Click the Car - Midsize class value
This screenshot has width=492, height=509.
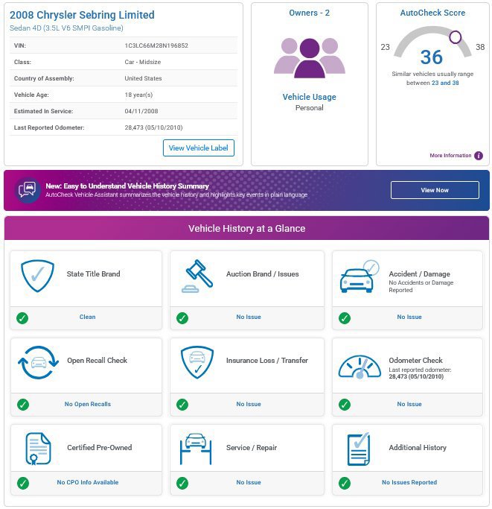pyautogui.click(x=143, y=62)
